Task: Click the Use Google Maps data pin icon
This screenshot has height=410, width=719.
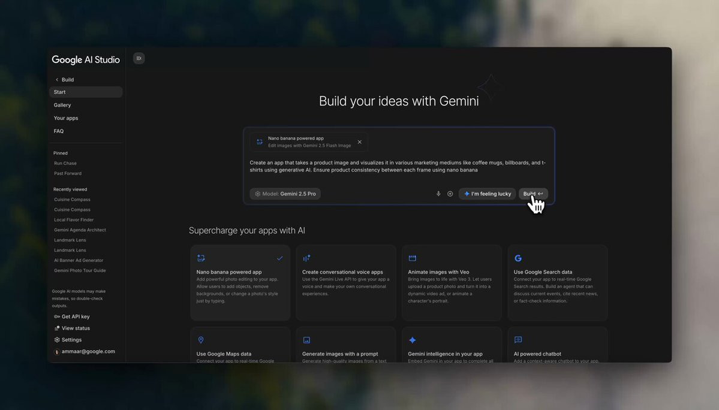Action: click(200, 340)
